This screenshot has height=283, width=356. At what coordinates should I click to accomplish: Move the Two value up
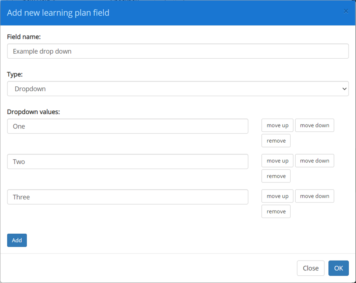277,160
